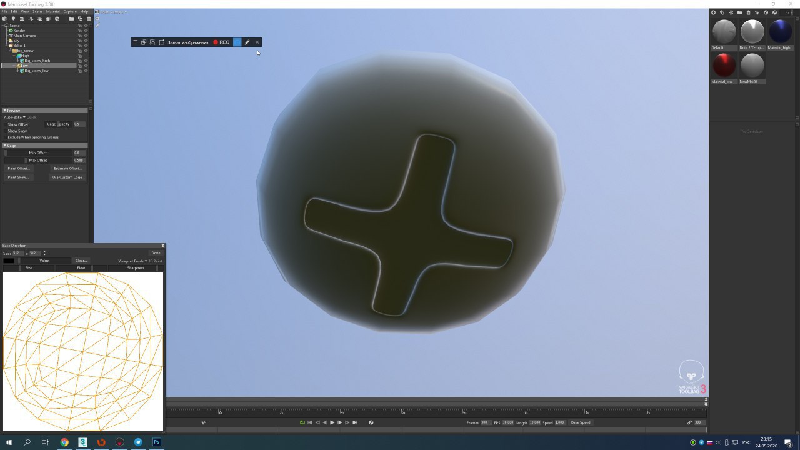
Task: Delete the selected scene object via trash
Action: pyautogui.click(x=89, y=19)
